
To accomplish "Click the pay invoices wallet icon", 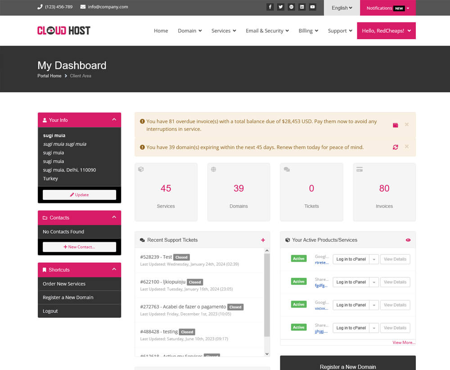I will (396, 125).
